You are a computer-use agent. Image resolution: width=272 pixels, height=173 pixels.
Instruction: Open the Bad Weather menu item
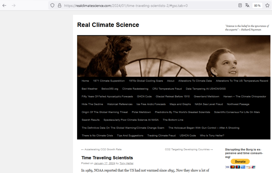(90, 89)
